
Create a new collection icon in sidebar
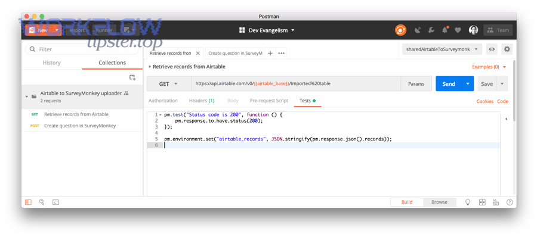(132, 77)
